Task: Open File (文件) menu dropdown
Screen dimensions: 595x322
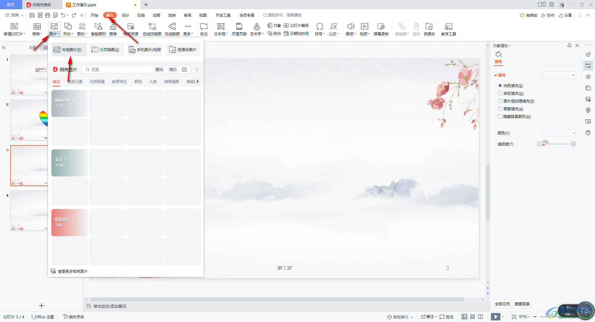Action: point(15,15)
